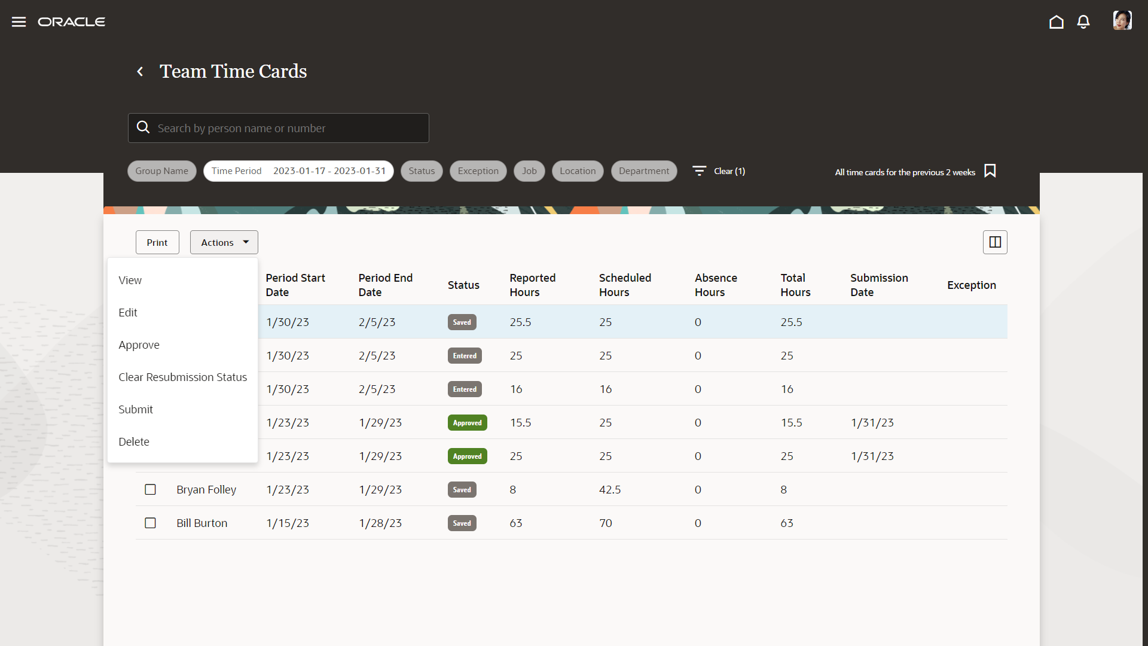Open the column layout icon
The height and width of the screenshot is (646, 1148).
click(995, 242)
